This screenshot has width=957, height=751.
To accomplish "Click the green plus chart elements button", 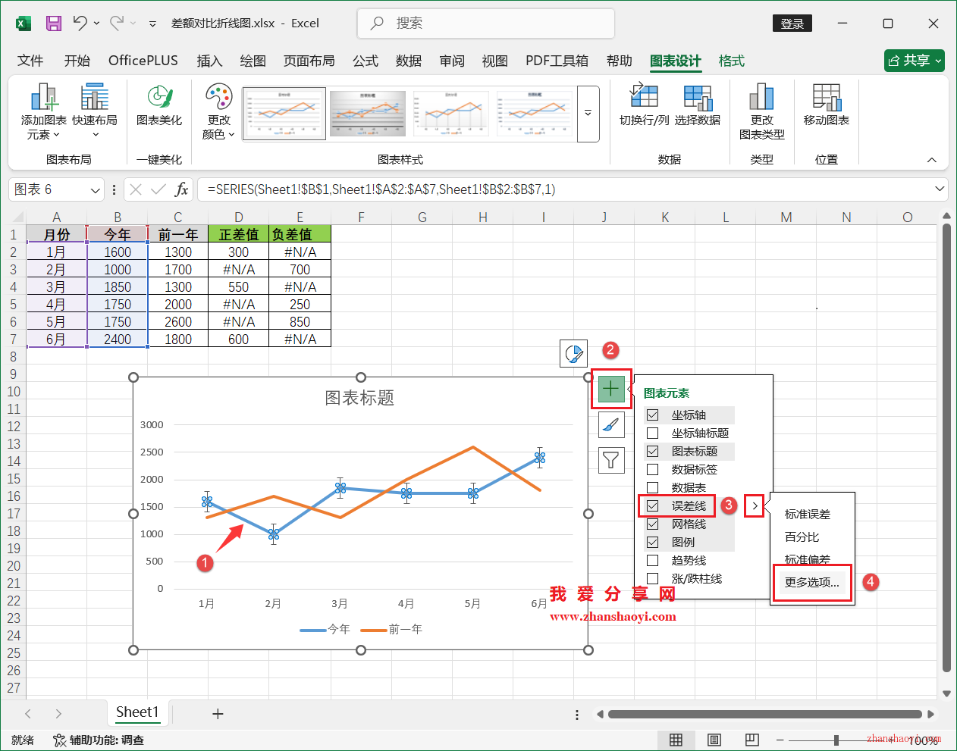I will point(611,388).
